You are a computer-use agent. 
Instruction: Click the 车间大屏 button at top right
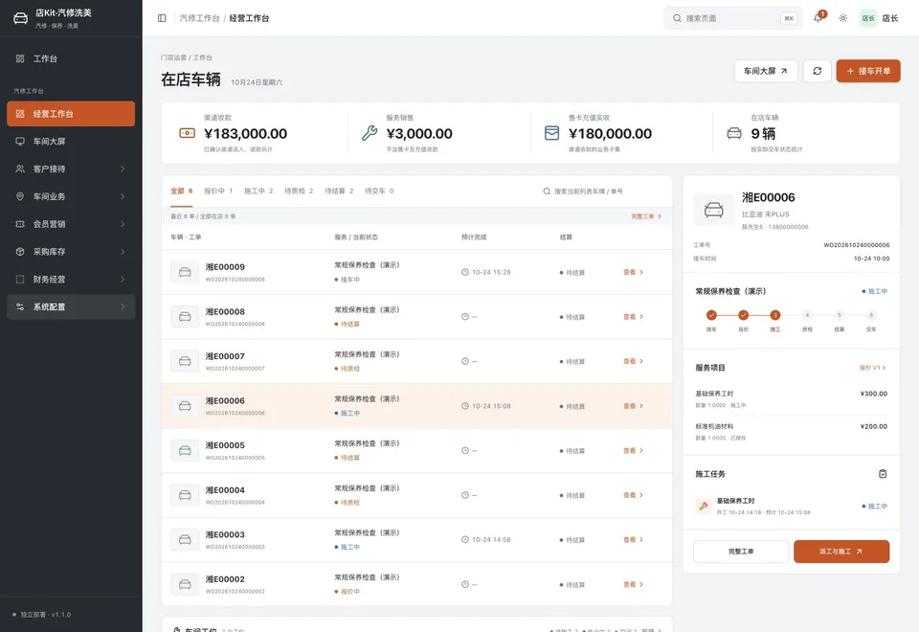766,71
